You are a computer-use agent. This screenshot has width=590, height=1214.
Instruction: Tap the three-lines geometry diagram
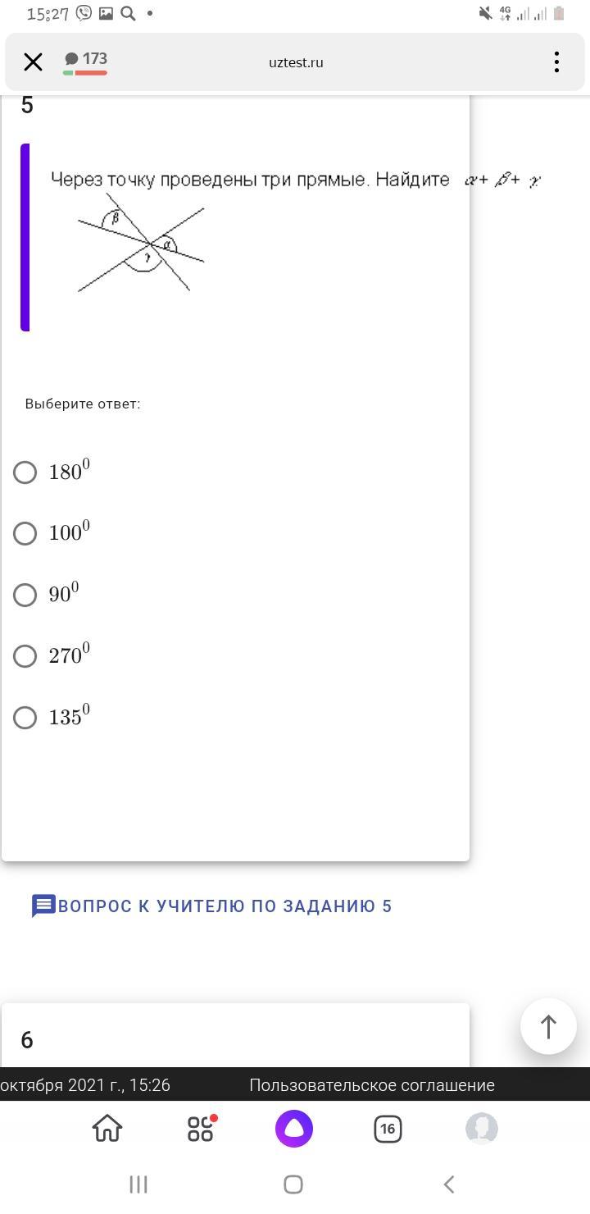[141, 243]
